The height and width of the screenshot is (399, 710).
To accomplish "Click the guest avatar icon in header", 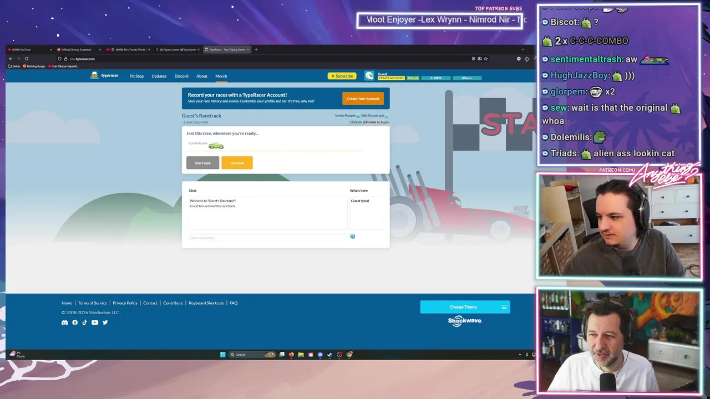I will coord(369,76).
